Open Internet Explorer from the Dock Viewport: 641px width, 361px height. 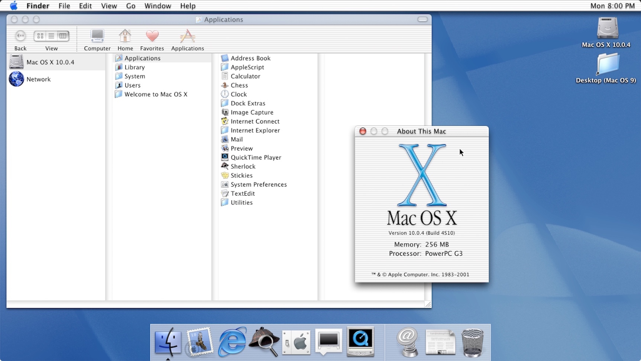point(232,342)
